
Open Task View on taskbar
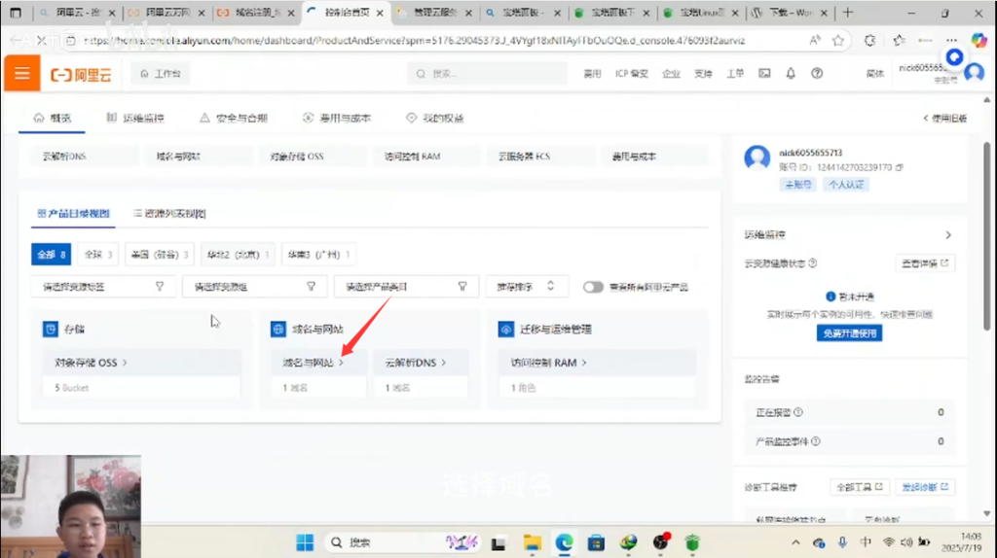tap(498, 542)
